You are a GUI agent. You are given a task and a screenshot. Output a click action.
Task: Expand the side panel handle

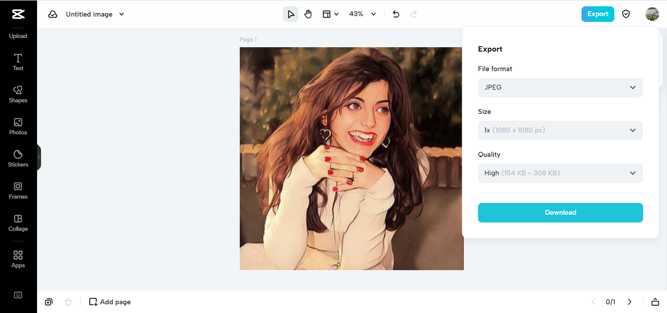[x=39, y=157]
